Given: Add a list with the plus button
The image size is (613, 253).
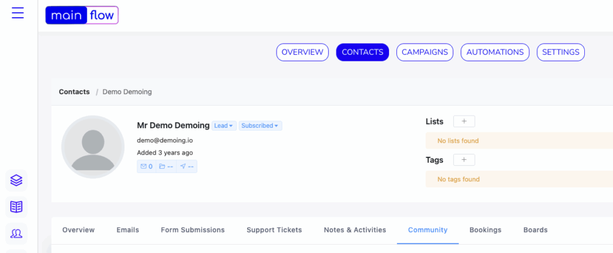Looking at the screenshot, I should [464, 121].
